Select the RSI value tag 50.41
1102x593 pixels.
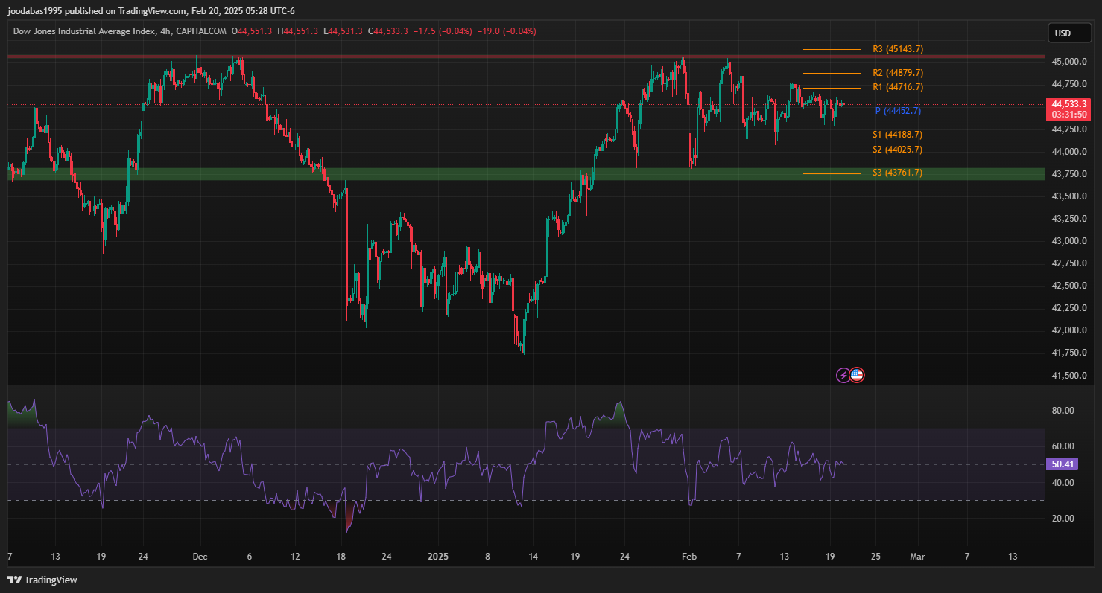tap(1063, 464)
